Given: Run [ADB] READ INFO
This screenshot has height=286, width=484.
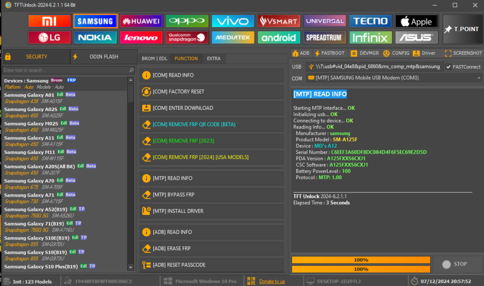Looking at the screenshot, I should tap(211, 232).
